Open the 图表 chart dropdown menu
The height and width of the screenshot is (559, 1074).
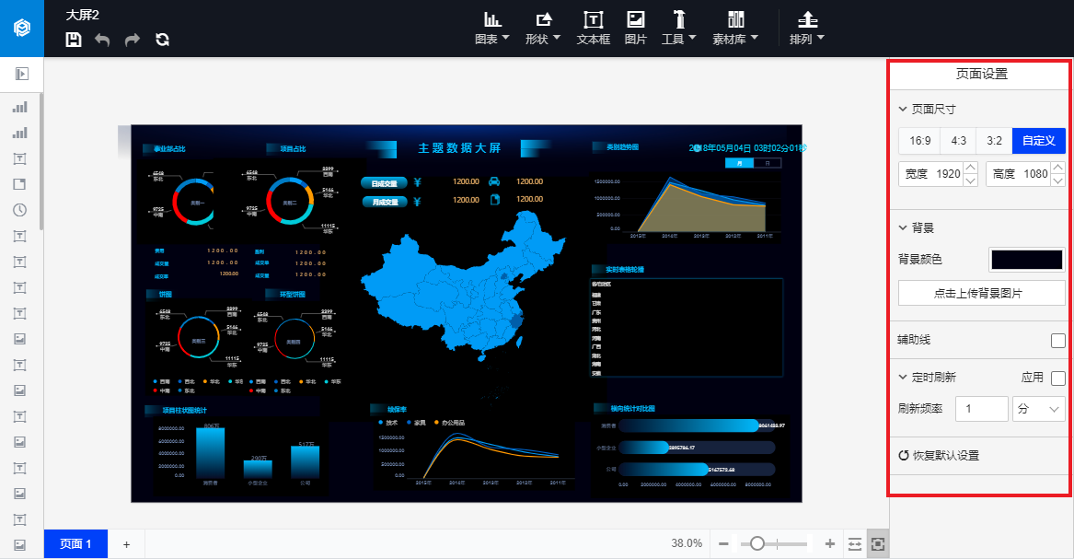pos(492,28)
